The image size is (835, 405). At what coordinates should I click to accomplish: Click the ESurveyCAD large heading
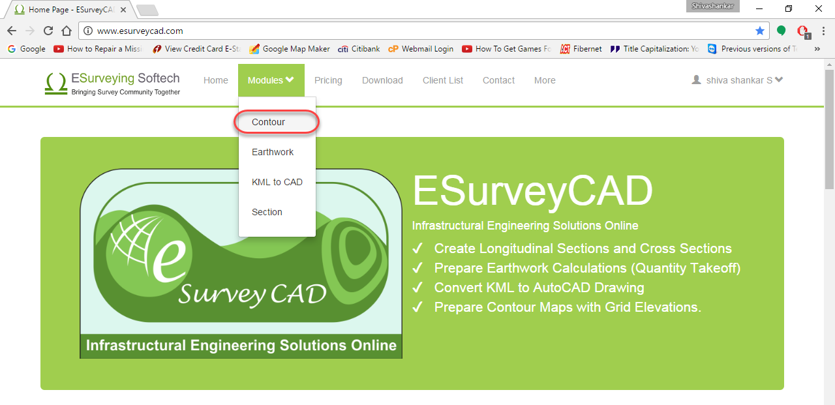(x=532, y=192)
